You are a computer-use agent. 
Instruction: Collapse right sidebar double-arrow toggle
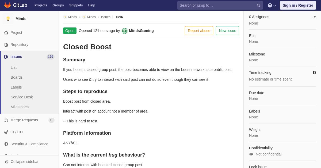315,17
